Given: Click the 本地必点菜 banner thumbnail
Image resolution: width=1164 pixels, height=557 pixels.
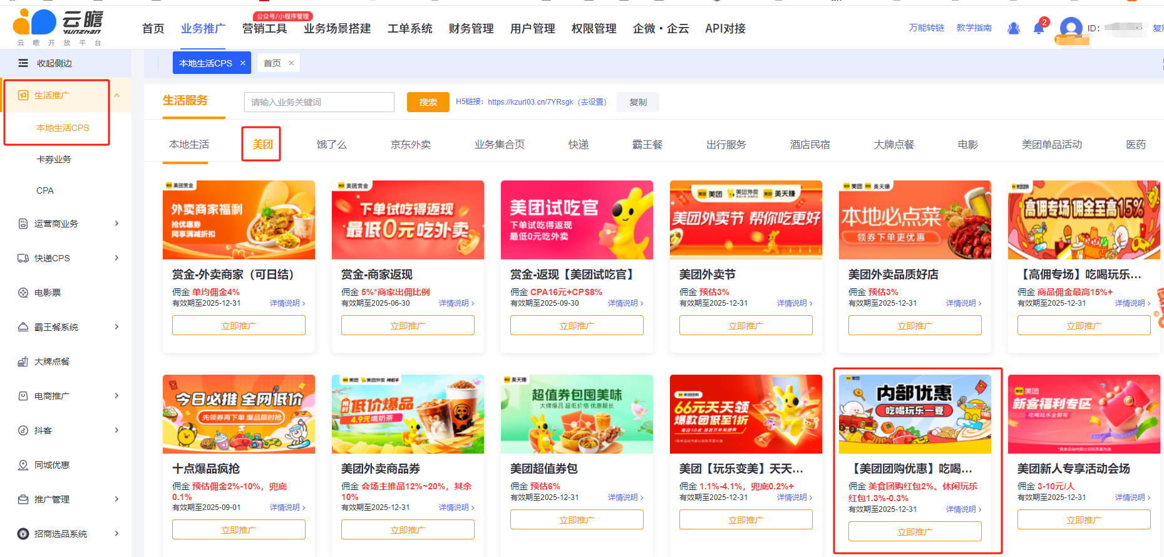Looking at the screenshot, I should point(915,220).
